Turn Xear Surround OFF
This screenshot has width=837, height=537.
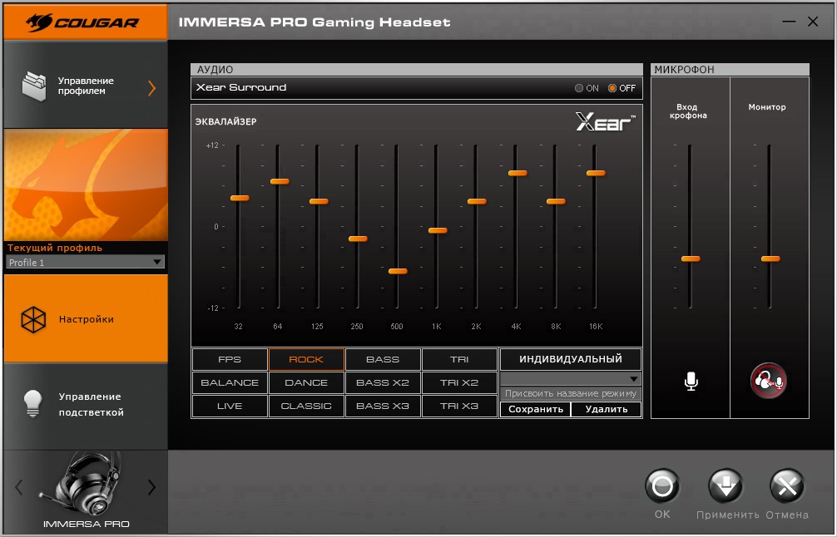coord(612,88)
